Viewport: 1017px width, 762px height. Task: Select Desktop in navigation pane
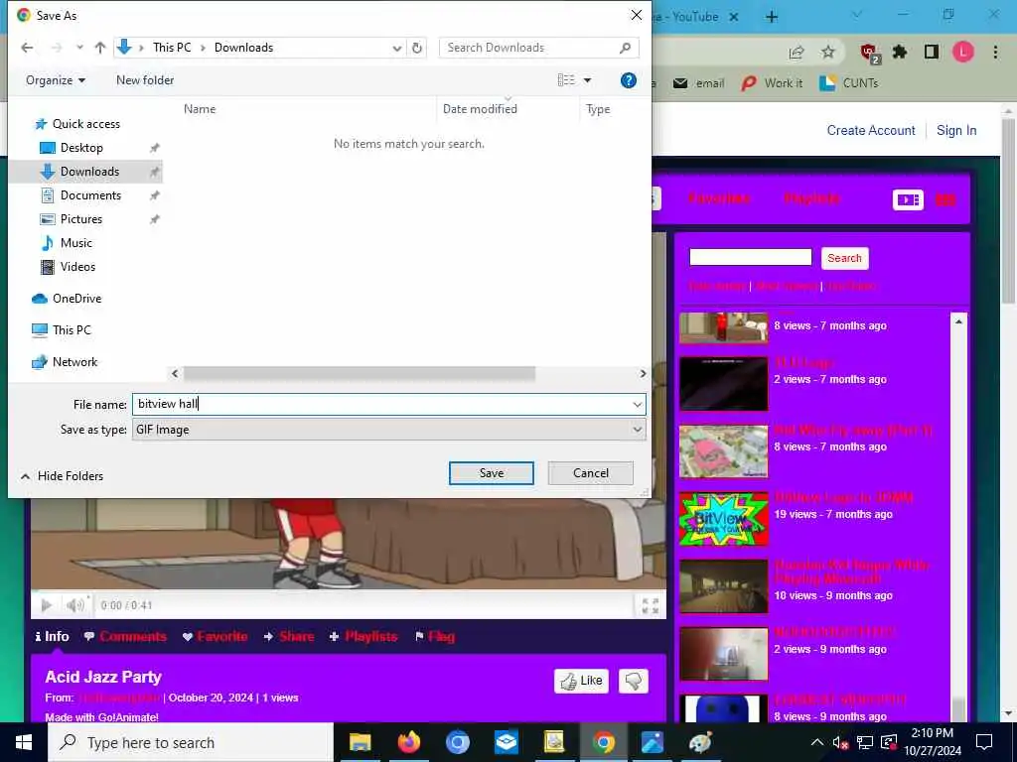click(x=81, y=148)
